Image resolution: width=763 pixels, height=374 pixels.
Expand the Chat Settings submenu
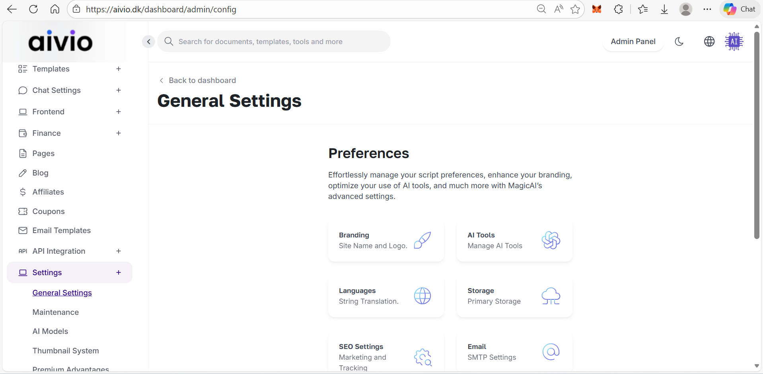coord(118,90)
